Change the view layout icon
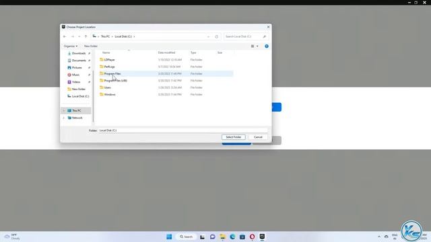The width and height of the screenshot is (431, 242). tap(253, 46)
